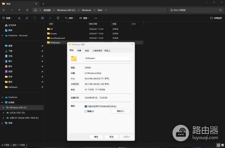Switch to the General properties tab
This screenshot has height=148, width=225.
[x=72, y=50]
